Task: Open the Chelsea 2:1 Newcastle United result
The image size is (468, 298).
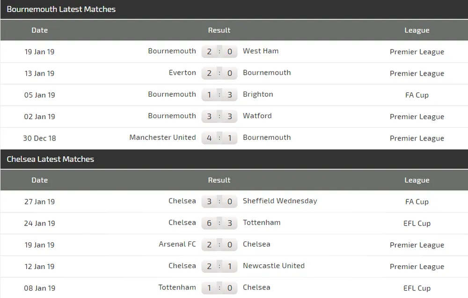Action: coord(219,266)
